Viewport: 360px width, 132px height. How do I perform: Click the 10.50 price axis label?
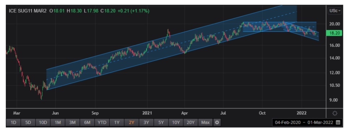pyautogui.click(x=334, y=85)
